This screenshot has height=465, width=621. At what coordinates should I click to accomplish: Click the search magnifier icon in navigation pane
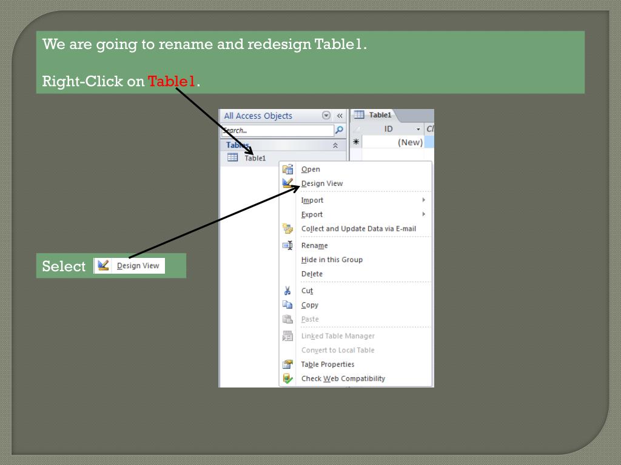(x=339, y=130)
